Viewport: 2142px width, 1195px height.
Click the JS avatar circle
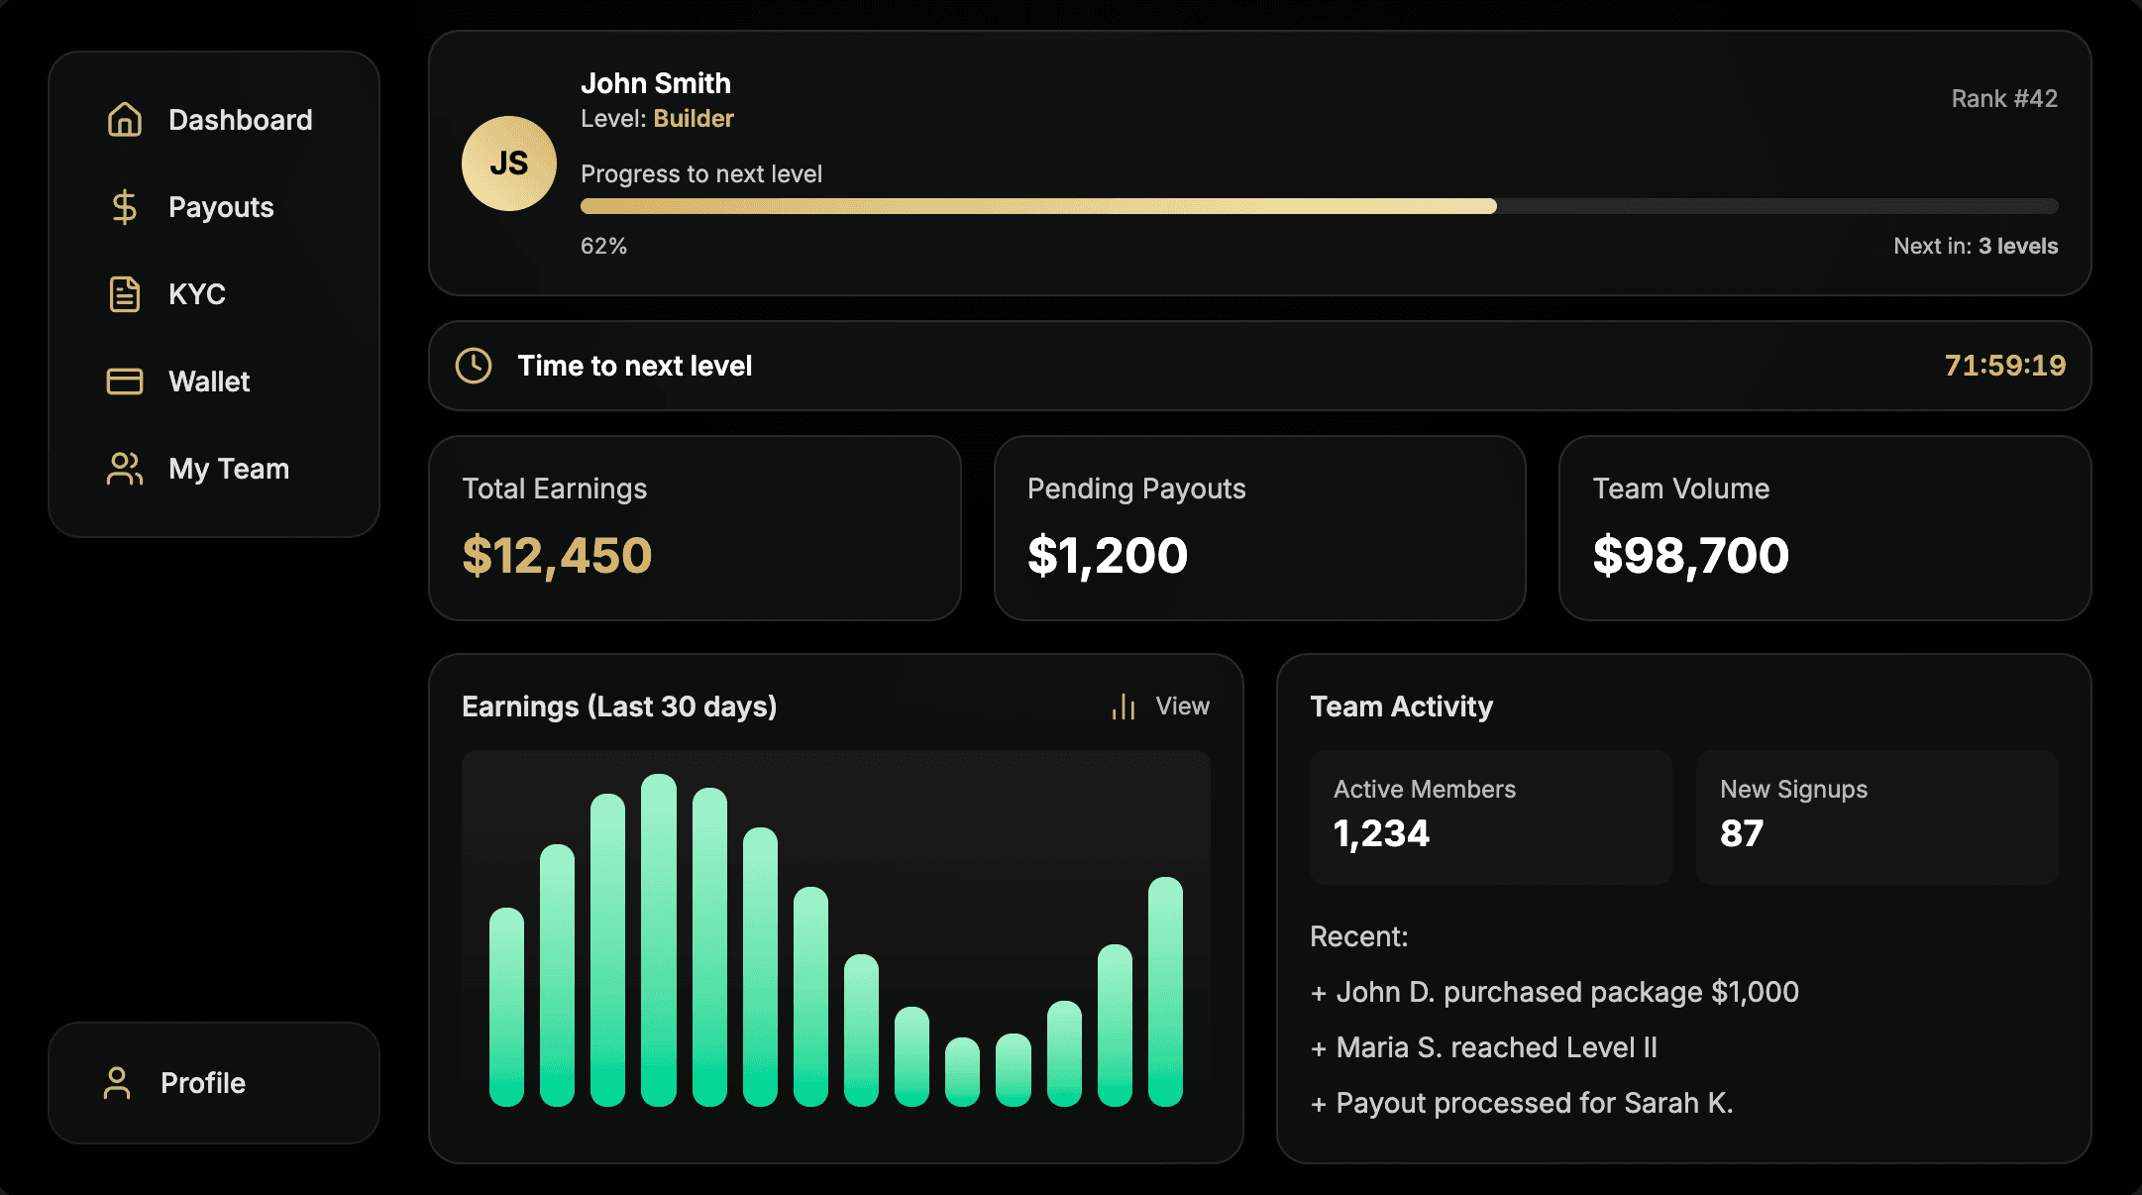pos(508,163)
